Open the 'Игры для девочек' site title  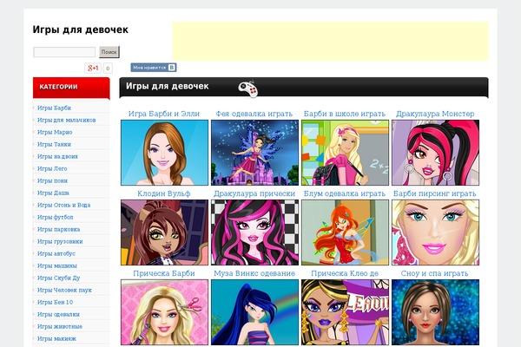[81, 29]
